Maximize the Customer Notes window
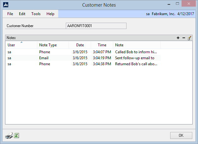 coord(177,4)
